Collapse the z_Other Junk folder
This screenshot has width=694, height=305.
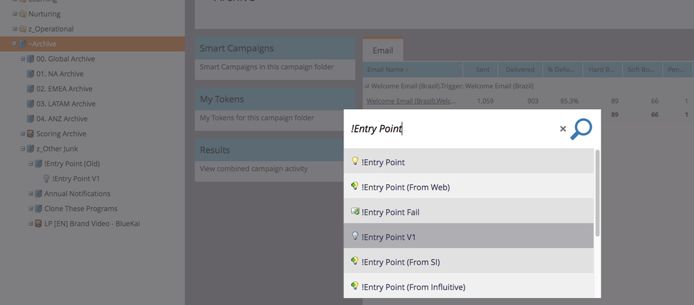22,149
